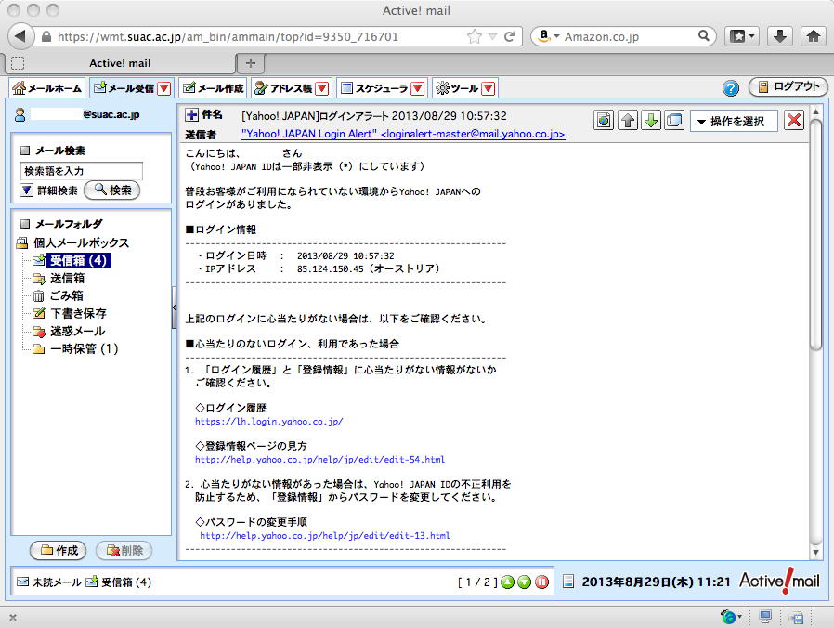Image resolution: width=834 pixels, height=628 pixels.
Task: Click the user account icon
Action: (20, 114)
